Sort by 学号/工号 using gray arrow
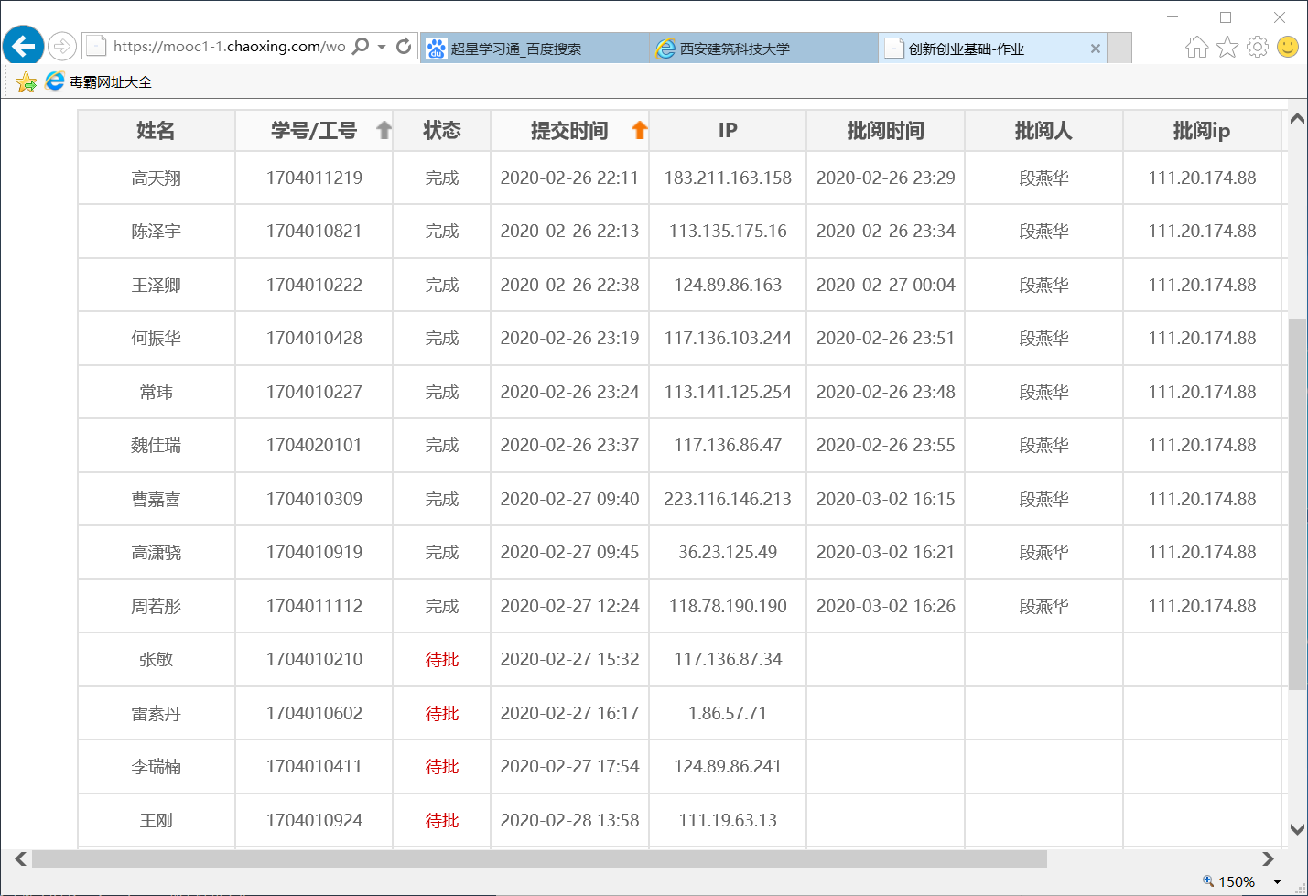 pos(384,130)
